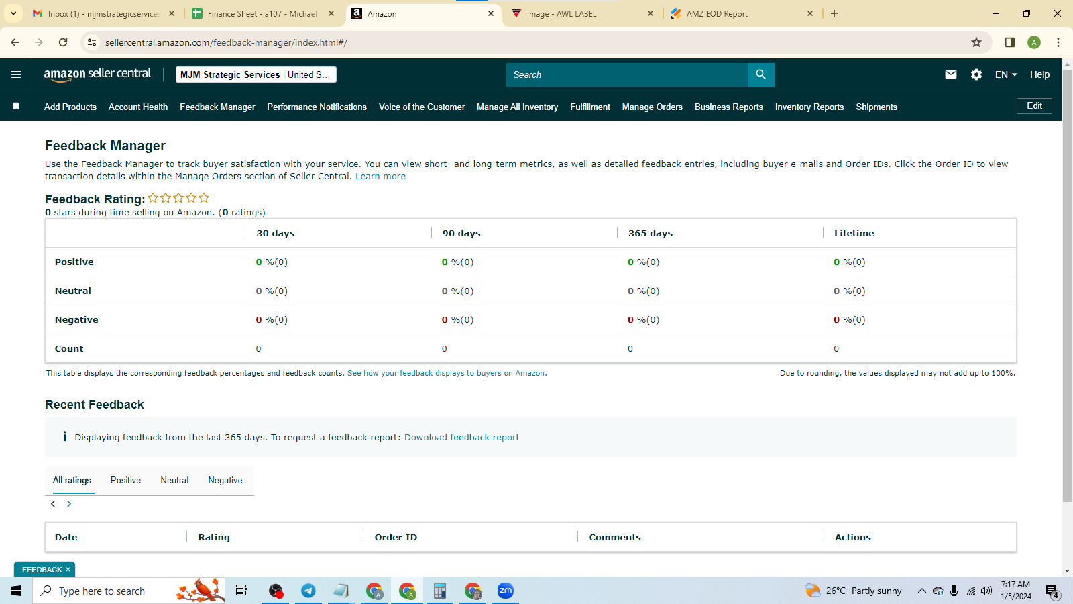Select the Positive feedback tab
1073x604 pixels.
[125, 480]
